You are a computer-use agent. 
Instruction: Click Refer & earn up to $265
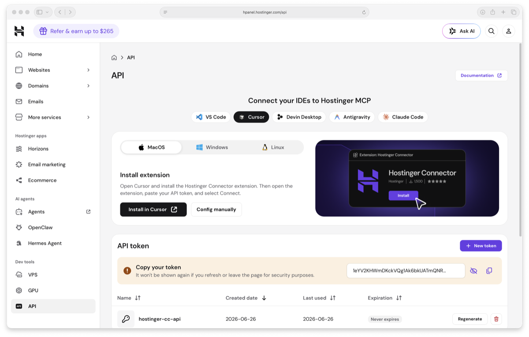(x=76, y=31)
